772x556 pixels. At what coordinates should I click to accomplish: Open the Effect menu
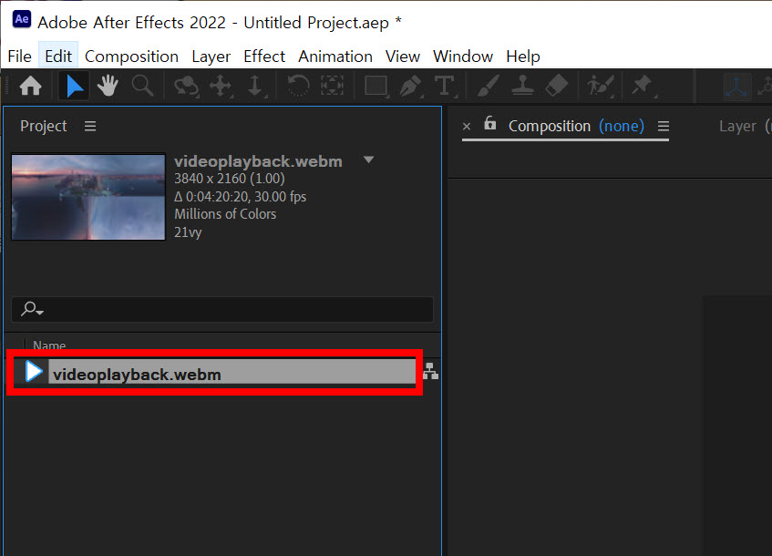(x=264, y=57)
